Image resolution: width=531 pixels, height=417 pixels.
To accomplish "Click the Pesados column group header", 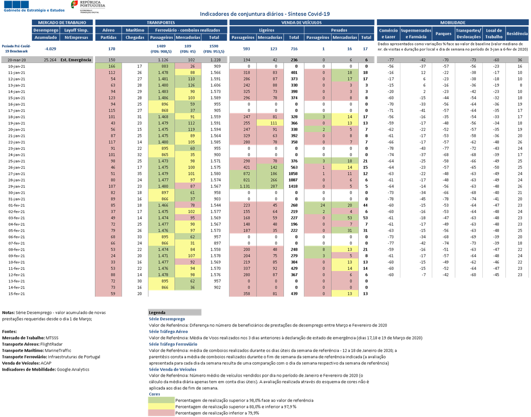I will [339, 30].
